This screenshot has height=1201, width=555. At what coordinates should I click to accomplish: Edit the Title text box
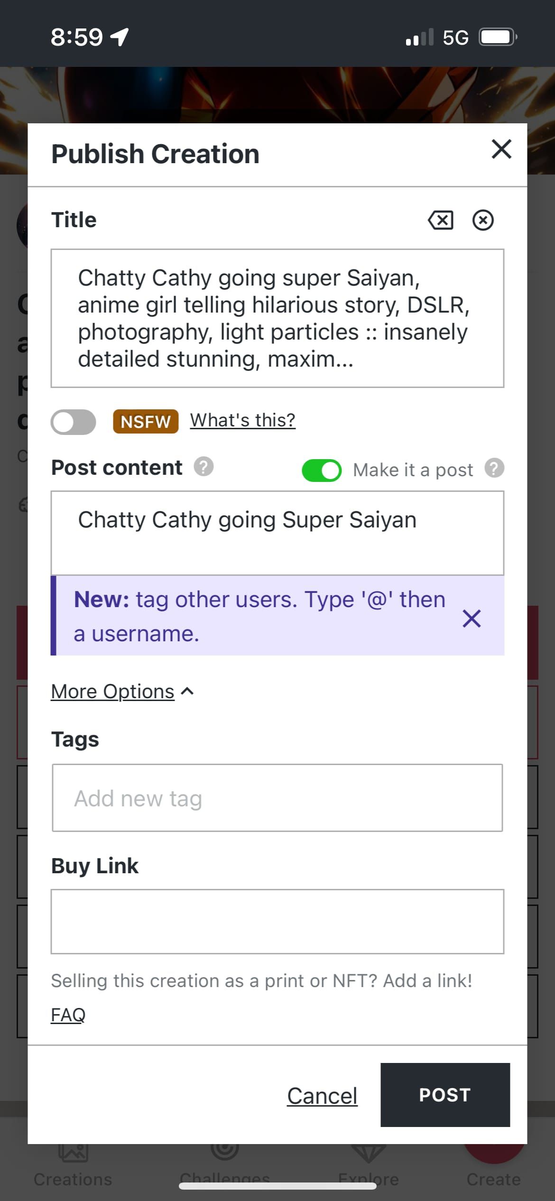tap(277, 318)
